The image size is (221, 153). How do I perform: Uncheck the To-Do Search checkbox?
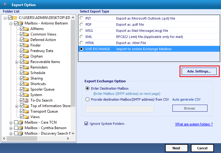pos(22,100)
